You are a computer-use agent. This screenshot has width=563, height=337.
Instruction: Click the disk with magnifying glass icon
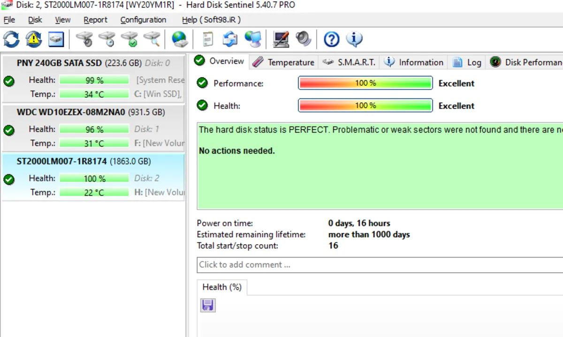(x=152, y=39)
